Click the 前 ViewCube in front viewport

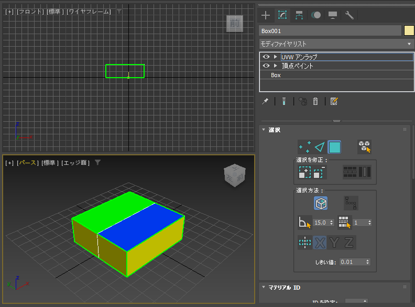point(235,24)
